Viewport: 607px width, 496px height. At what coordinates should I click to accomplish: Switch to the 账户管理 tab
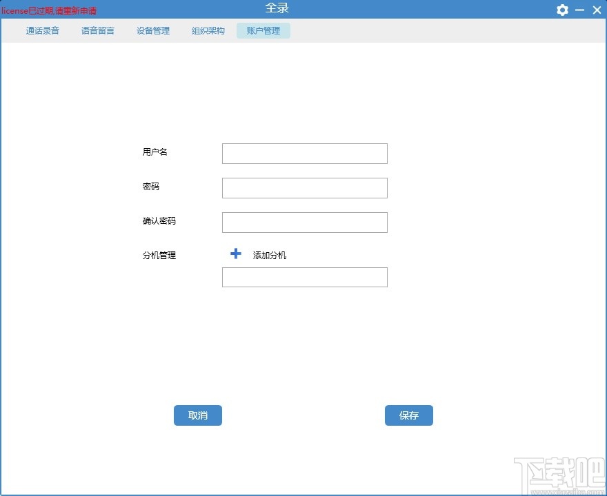coord(263,30)
